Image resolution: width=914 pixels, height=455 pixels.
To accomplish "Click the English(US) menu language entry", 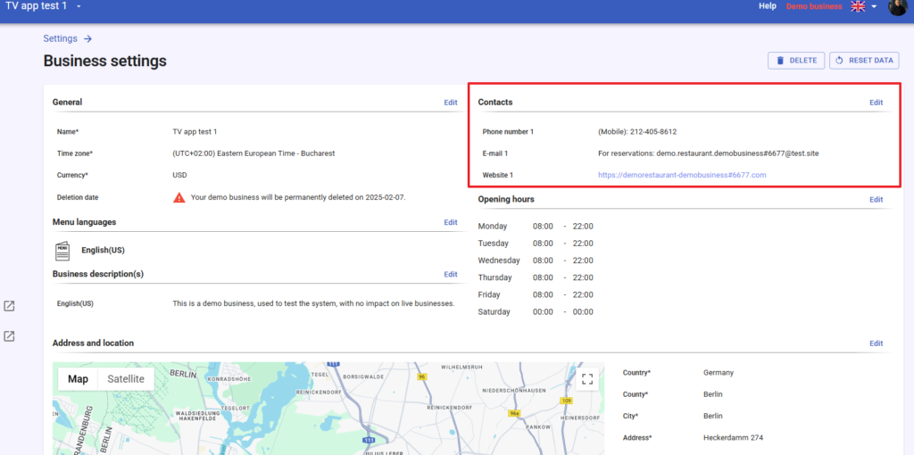I will coord(104,251).
